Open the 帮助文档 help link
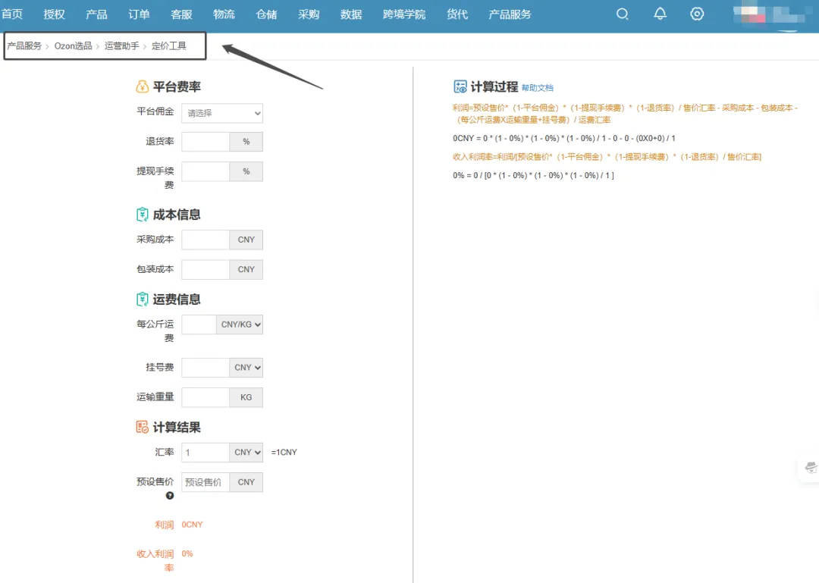Viewport: 819px width, 583px height. pyautogui.click(x=538, y=88)
